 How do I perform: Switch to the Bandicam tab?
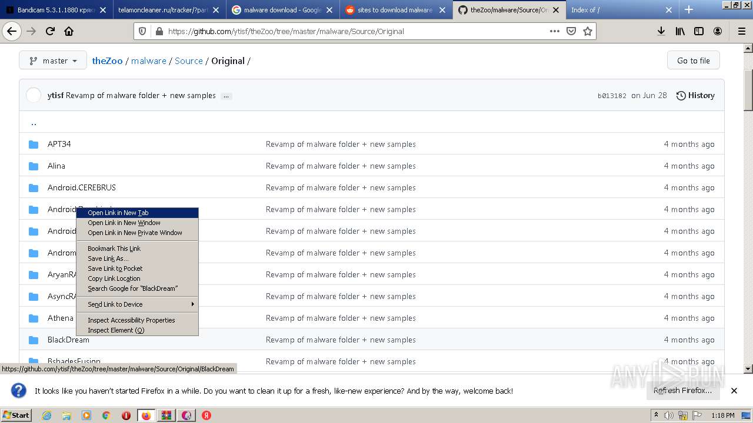56,10
